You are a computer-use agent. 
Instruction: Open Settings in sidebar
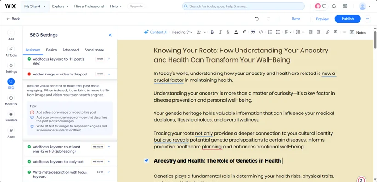point(11,68)
